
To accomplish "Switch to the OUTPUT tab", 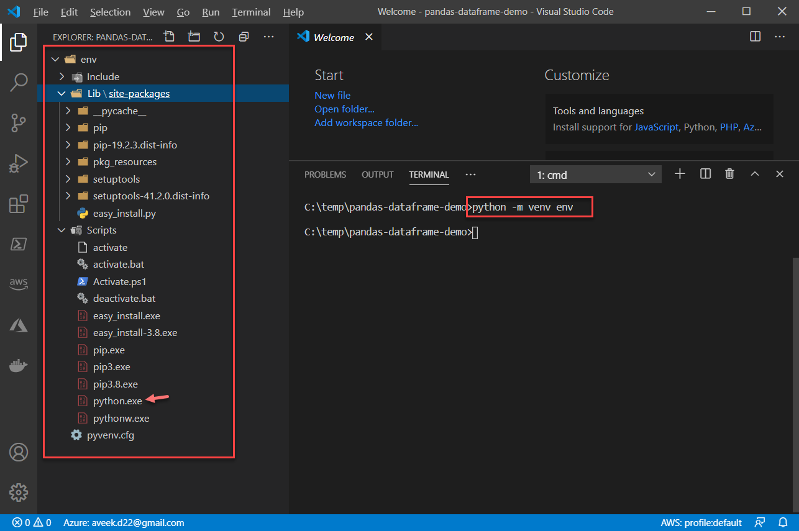I will coord(377,175).
